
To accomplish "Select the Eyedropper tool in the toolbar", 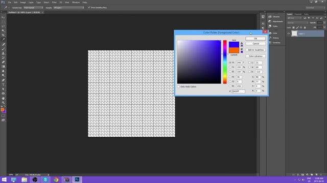I will point(3,40).
